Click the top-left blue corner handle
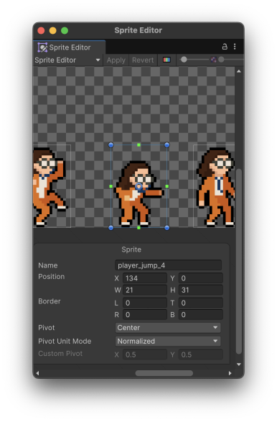Screen dimensions: 277x422 111,145
